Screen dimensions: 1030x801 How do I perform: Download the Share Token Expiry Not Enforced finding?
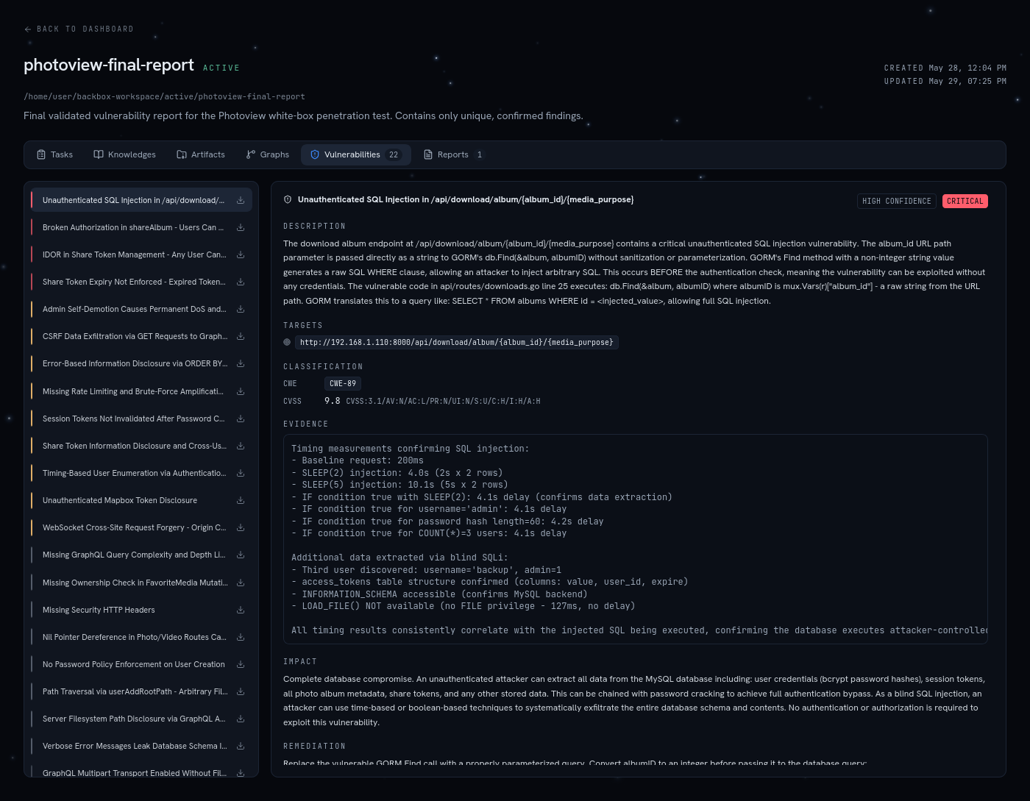pos(241,282)
